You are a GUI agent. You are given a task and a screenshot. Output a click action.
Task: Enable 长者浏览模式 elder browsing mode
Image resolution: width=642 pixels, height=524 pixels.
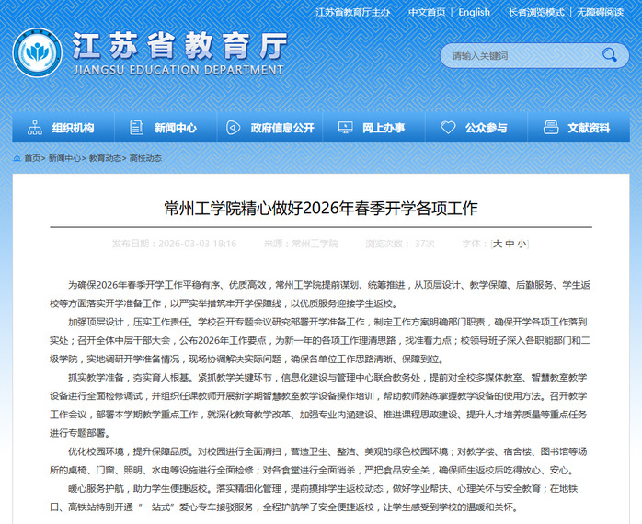tap(535, 12)
